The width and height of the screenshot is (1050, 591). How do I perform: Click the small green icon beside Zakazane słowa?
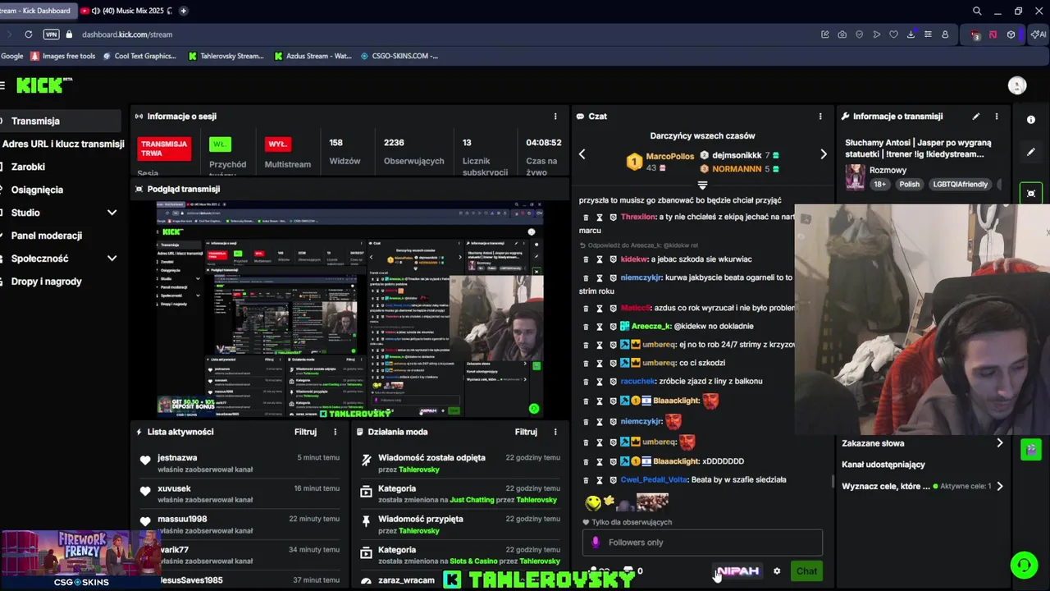[x=1031, y=449]
